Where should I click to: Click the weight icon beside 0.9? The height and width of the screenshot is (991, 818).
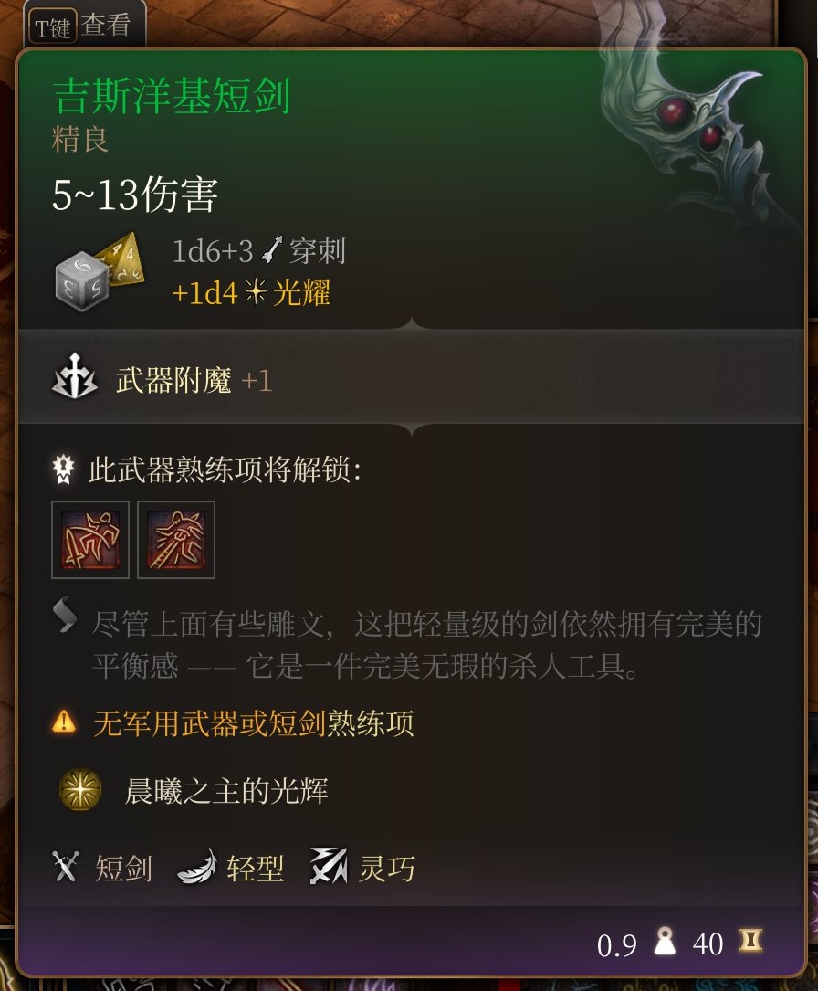click(665, 941)
